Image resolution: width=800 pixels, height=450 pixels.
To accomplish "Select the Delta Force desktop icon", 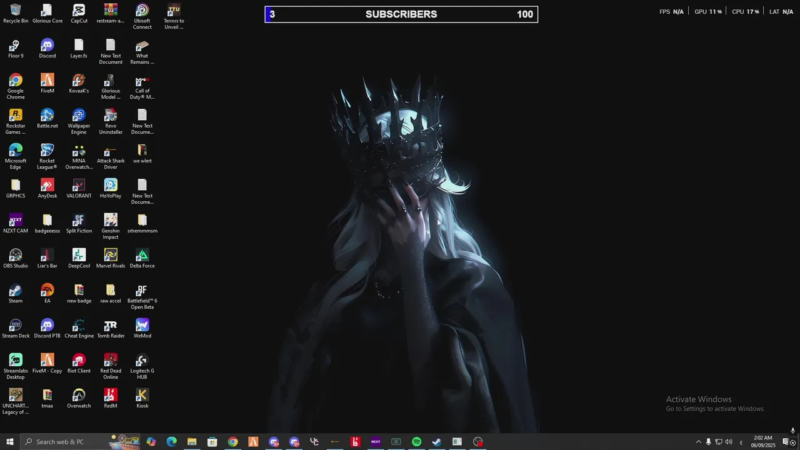I will (x=142, y=259).
